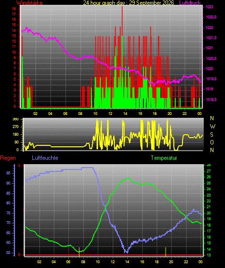Image resolution: width=225 pixels, height=268 pixels.
Task: Click the O compass letter beside direction chart
Action: (212, 142)
